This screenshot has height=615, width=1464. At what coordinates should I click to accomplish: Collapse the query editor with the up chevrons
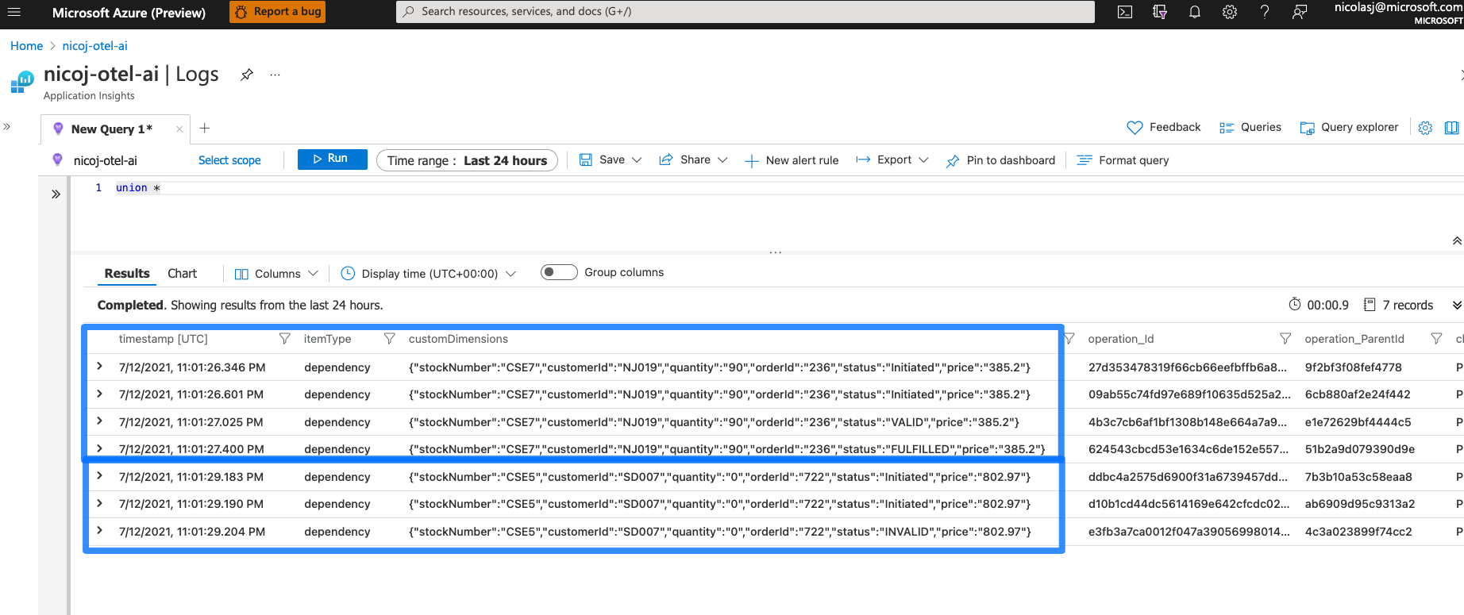tap(1457, 240)
